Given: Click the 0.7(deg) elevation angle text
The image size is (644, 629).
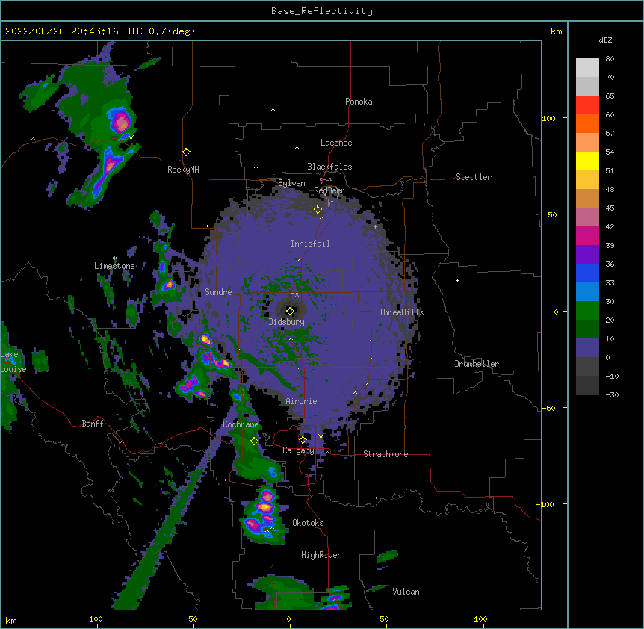Looking at the screenshot, I should pyautogui.click(x=172, y=31).
